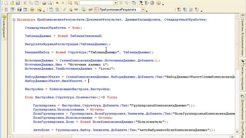
Task: Click the greyed previous bookmark icon
Action: click(191, 10)
